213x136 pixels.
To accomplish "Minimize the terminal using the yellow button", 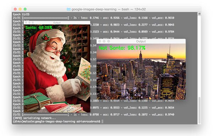I will tap(20, 9).
